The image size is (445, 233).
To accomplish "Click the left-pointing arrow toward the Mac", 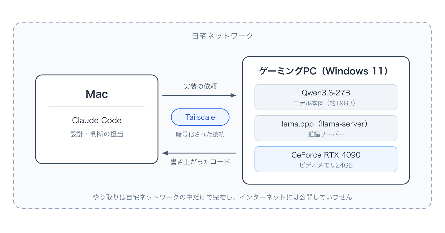I will [x=199, y=153].
